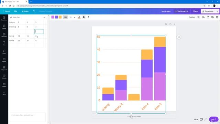The image size is (220, 124).
Task: Click the text color A icon
Action: point(79,17)
